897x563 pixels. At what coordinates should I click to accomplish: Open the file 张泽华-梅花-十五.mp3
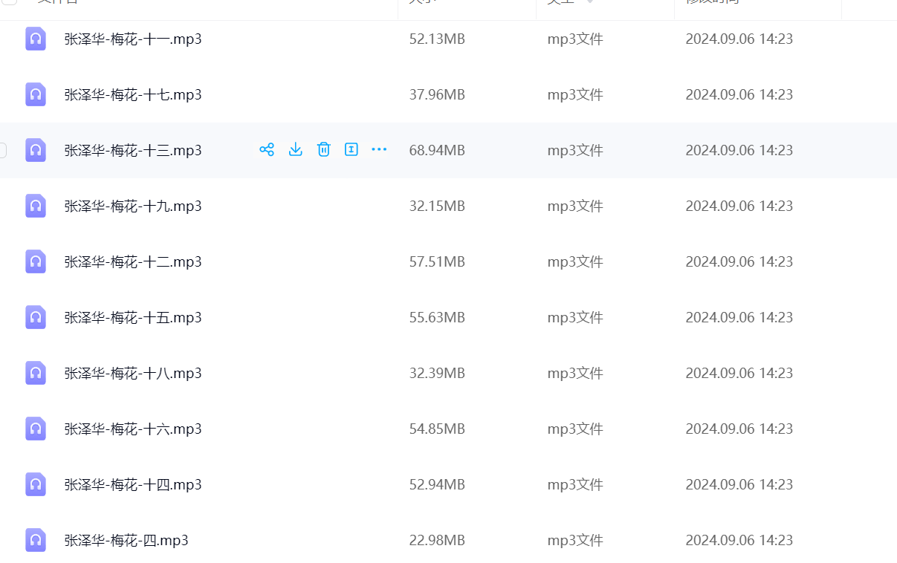133,317
